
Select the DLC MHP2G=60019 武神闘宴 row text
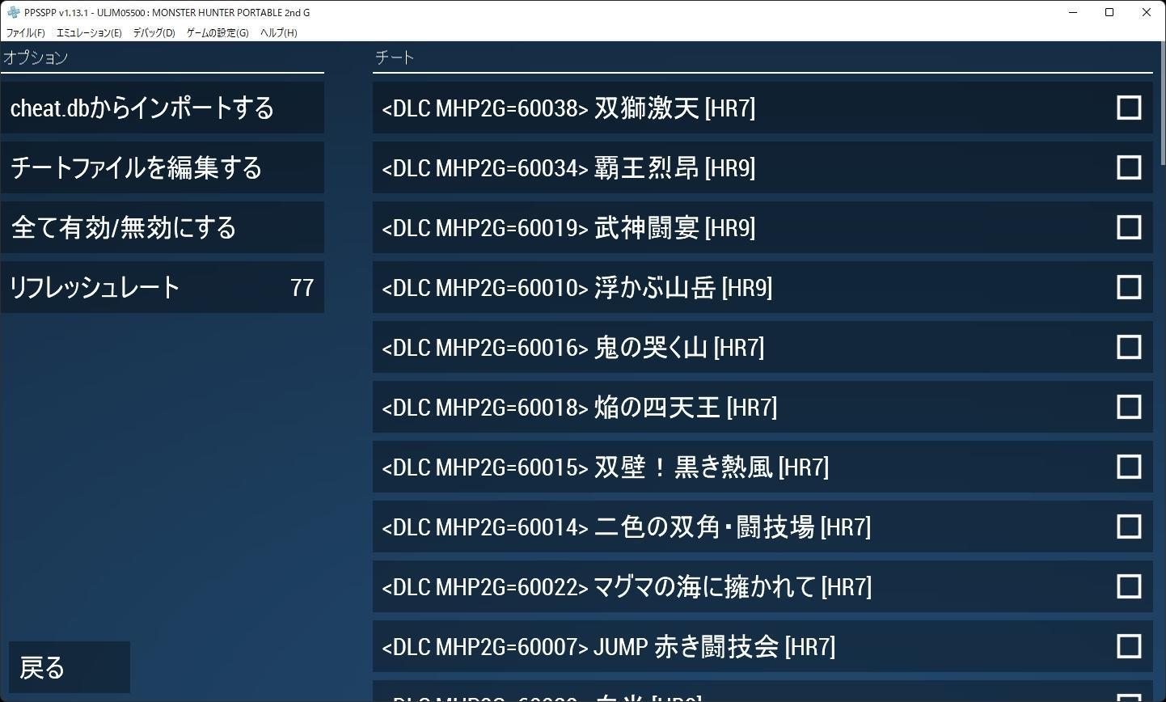point(568,227)
